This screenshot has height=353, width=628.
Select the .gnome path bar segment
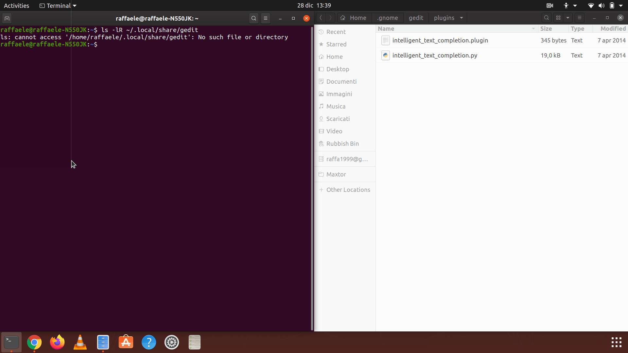(x=387, y=18)
